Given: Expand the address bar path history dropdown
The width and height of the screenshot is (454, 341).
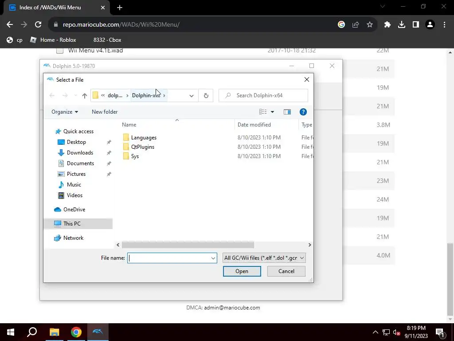Looking at the screenshot, I should [192, 96].
